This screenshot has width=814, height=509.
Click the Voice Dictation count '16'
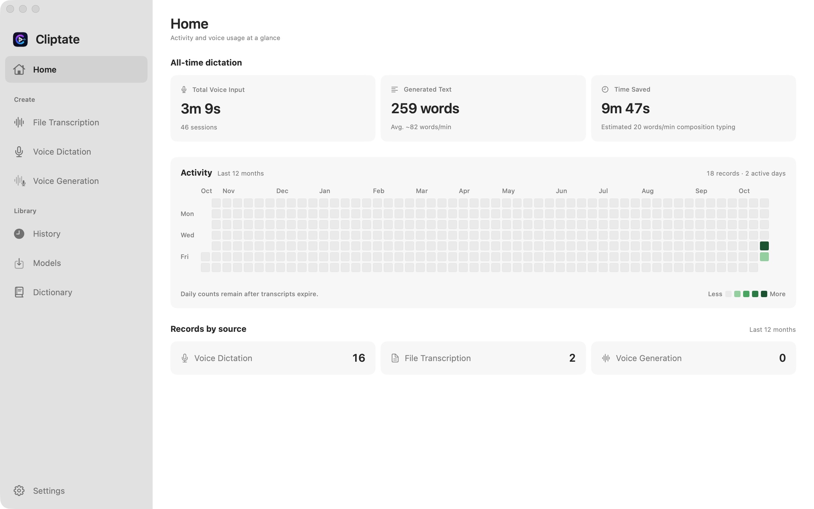(359, 358)
